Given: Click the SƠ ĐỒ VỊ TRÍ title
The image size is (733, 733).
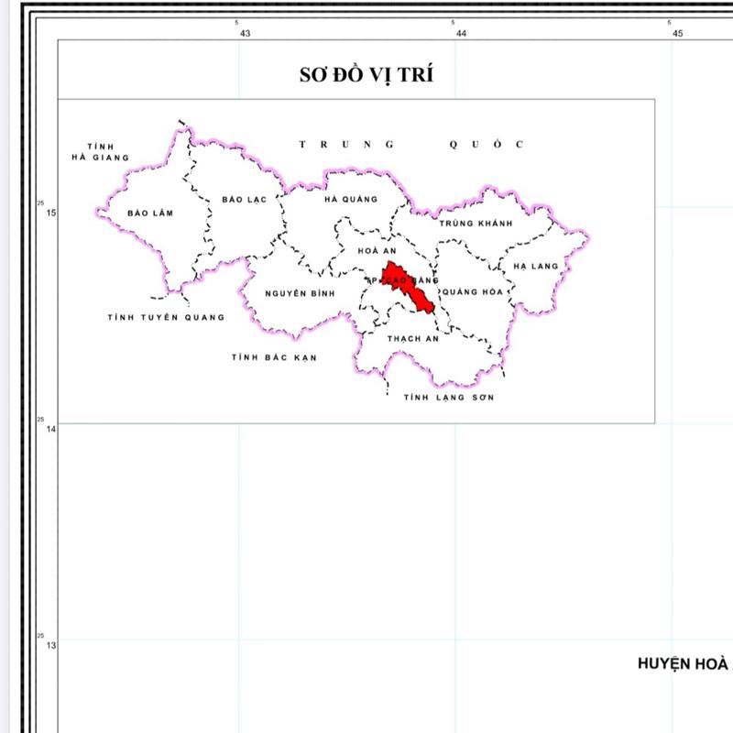Looking at the screenshot, I should tap(366, 75).
